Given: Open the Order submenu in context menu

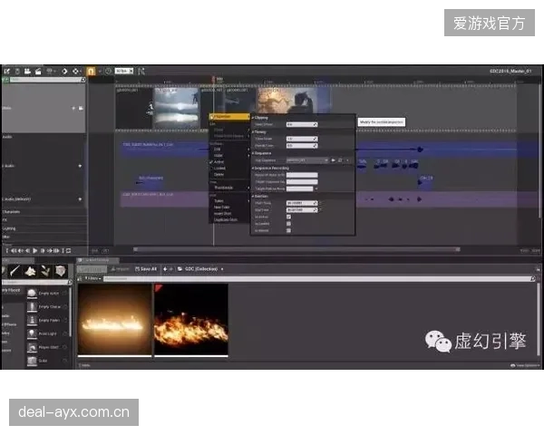Looking at the screenshot, I should click(229, 156).
